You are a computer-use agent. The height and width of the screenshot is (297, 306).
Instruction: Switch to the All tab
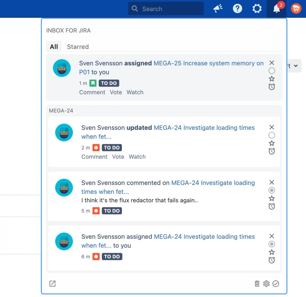(54, 47)
